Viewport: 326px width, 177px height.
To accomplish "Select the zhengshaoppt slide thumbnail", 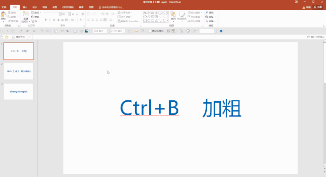I will click(19, 92).
